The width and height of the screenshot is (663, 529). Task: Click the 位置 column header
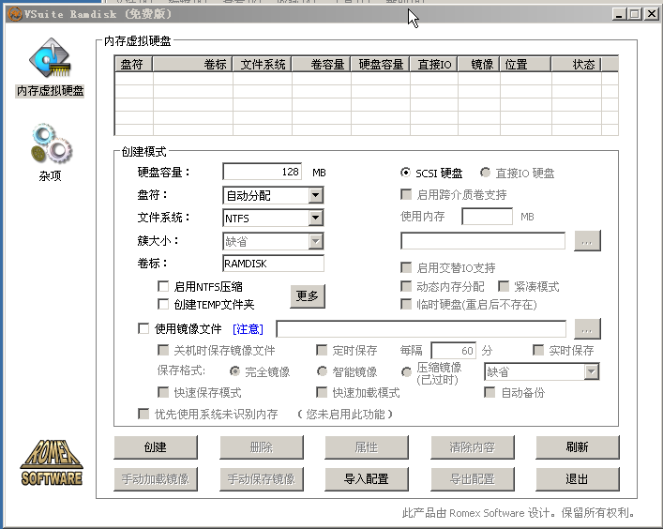tap(525, 65)
